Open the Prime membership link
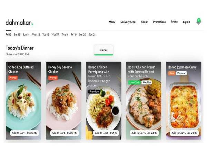The image size is (207, 155). coord(174,22)
